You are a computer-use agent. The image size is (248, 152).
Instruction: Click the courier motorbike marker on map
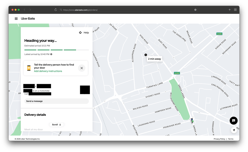192,120
